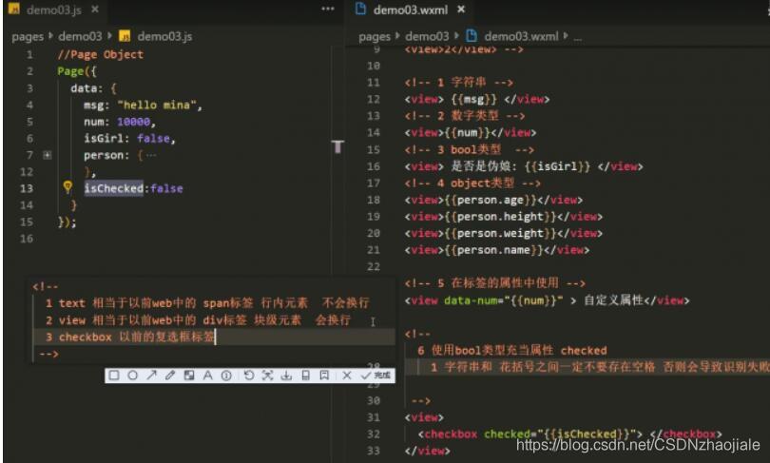Click the highlighted isChecked word
The height and width of the screenshot is (463, 770).
pos(114,188)
